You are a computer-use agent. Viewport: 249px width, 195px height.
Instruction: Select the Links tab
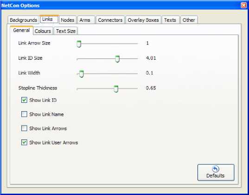click(x=49, y=19)
